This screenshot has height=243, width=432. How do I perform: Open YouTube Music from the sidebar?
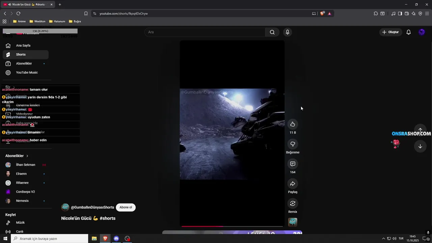[26, 73]
